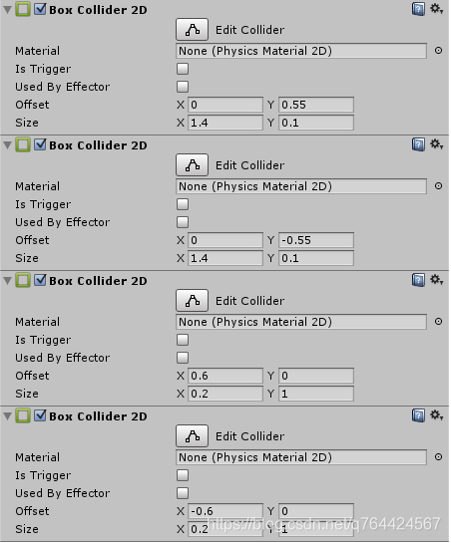The height and width of the screenshot is (543, 451).
Task: Open gear settings menu of first Box Collider 2D
Action: click(x=436, y=9)
